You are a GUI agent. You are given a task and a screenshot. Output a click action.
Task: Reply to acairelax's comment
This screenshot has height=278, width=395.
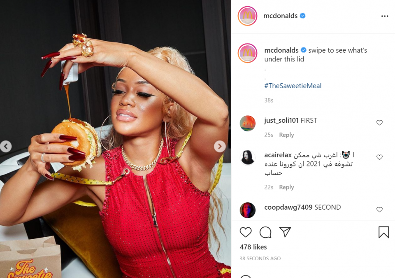point(286,187)
